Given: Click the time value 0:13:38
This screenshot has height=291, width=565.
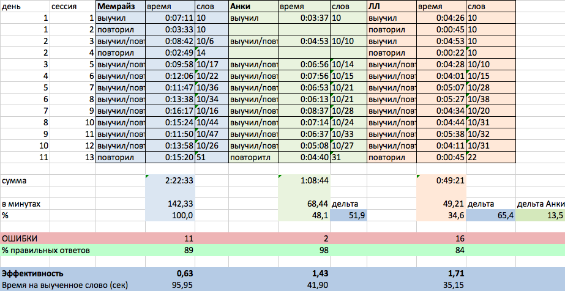Looking at the screenshot, I should point(170,99).
